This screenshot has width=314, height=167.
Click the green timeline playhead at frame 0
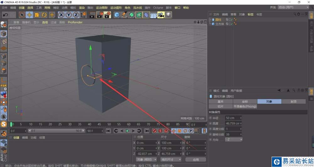[11, 124]
